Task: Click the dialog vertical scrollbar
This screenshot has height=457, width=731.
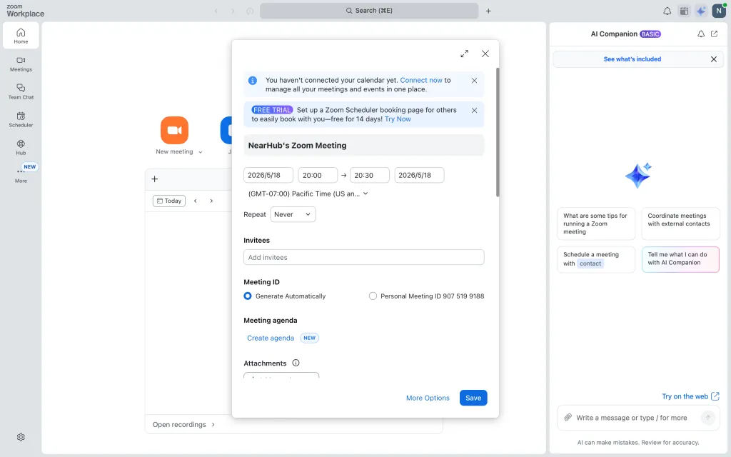Action: pos(498,132)
